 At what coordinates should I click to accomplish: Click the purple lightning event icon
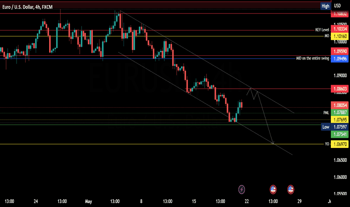[x=241, y=190]
